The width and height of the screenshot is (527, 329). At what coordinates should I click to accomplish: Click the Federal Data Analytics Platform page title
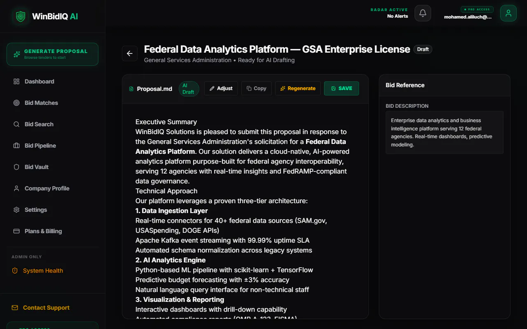(x=277, y=49)
